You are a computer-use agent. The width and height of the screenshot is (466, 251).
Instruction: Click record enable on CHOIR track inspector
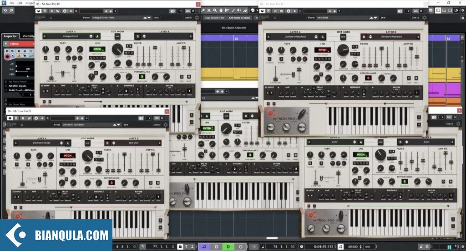(x=7, y=56)
